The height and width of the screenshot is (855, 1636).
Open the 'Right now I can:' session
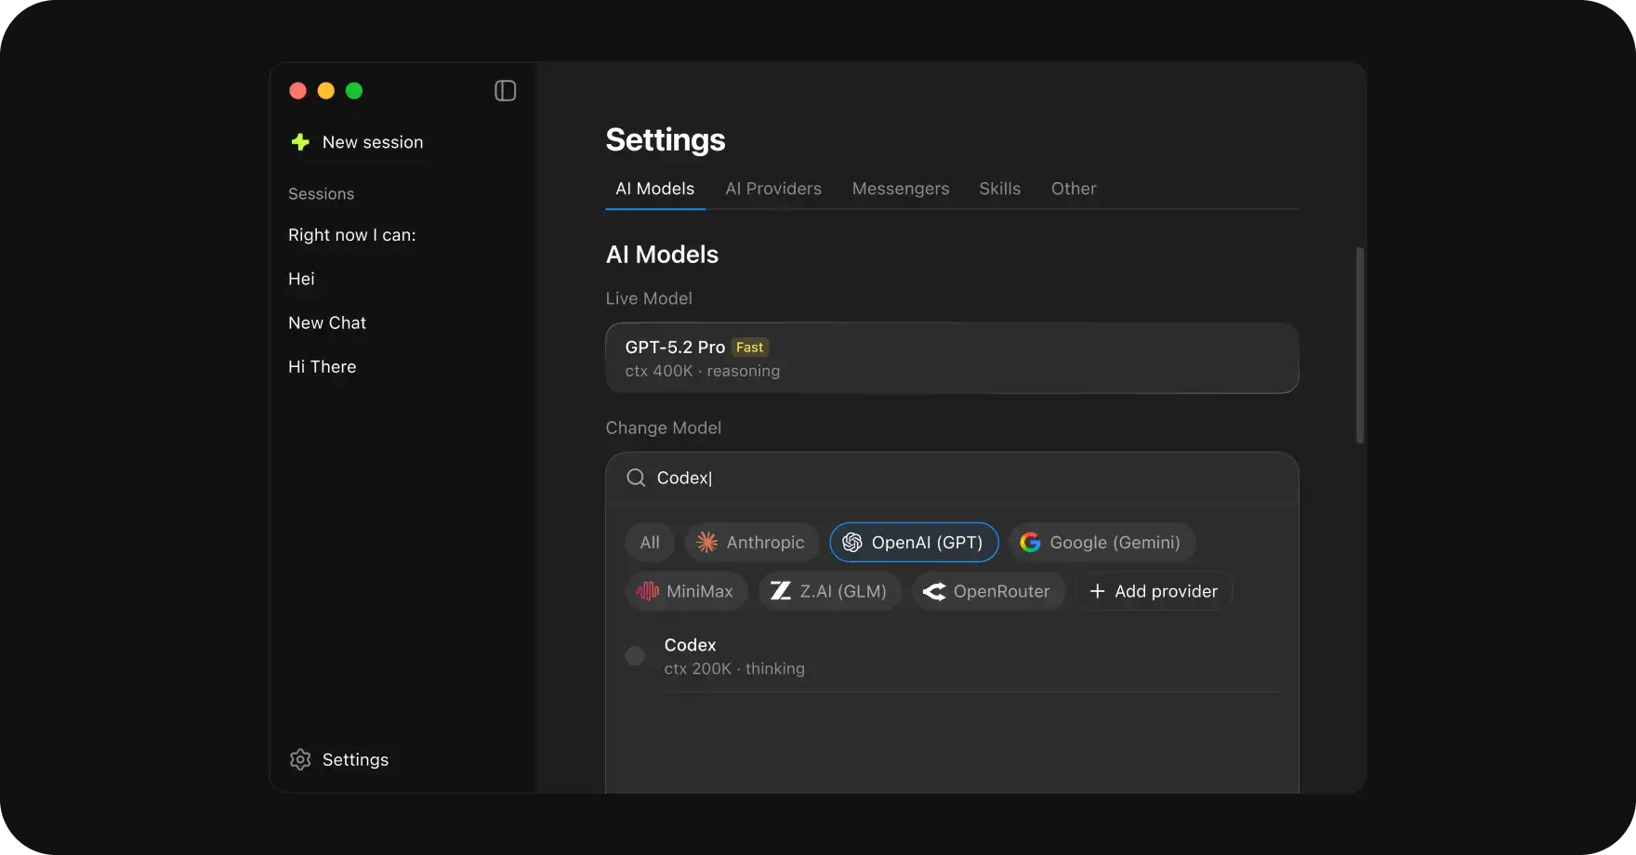coord(352,235)
